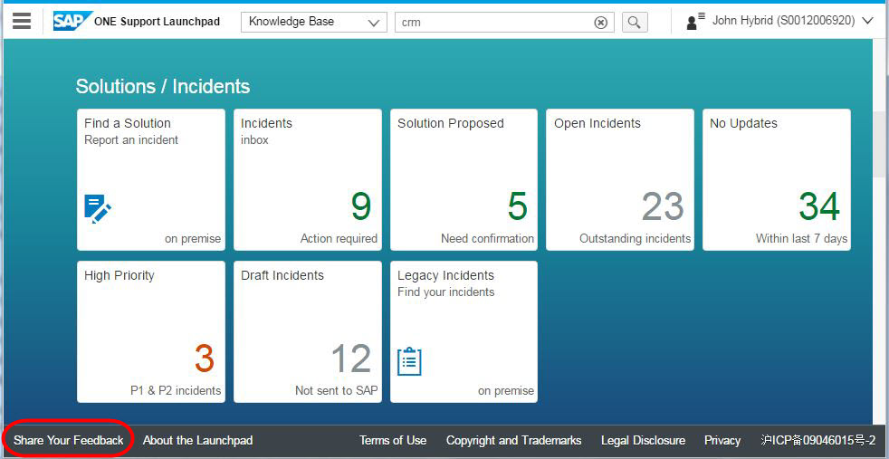Open the Terms of Use link
889x459 pixels.
pyautogui.click(x=393, y=440)
